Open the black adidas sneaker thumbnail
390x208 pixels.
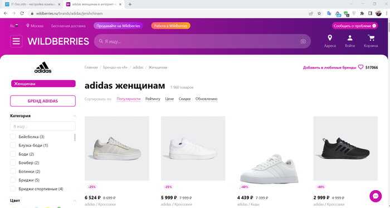coord(345,148)
